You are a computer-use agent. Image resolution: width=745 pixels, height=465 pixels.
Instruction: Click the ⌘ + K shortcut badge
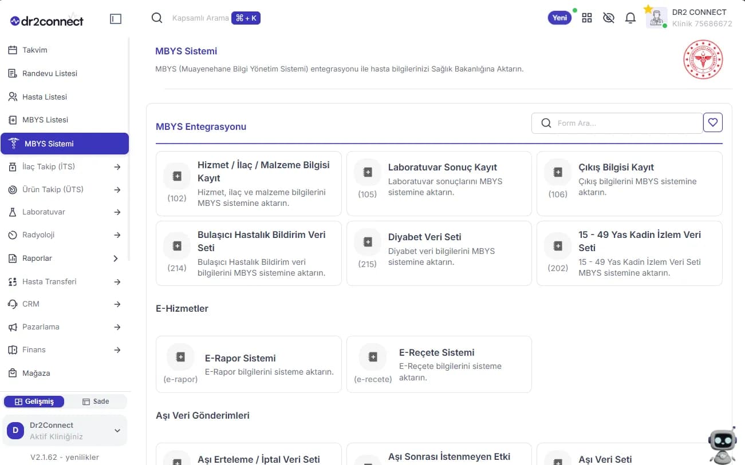point(246,18)
